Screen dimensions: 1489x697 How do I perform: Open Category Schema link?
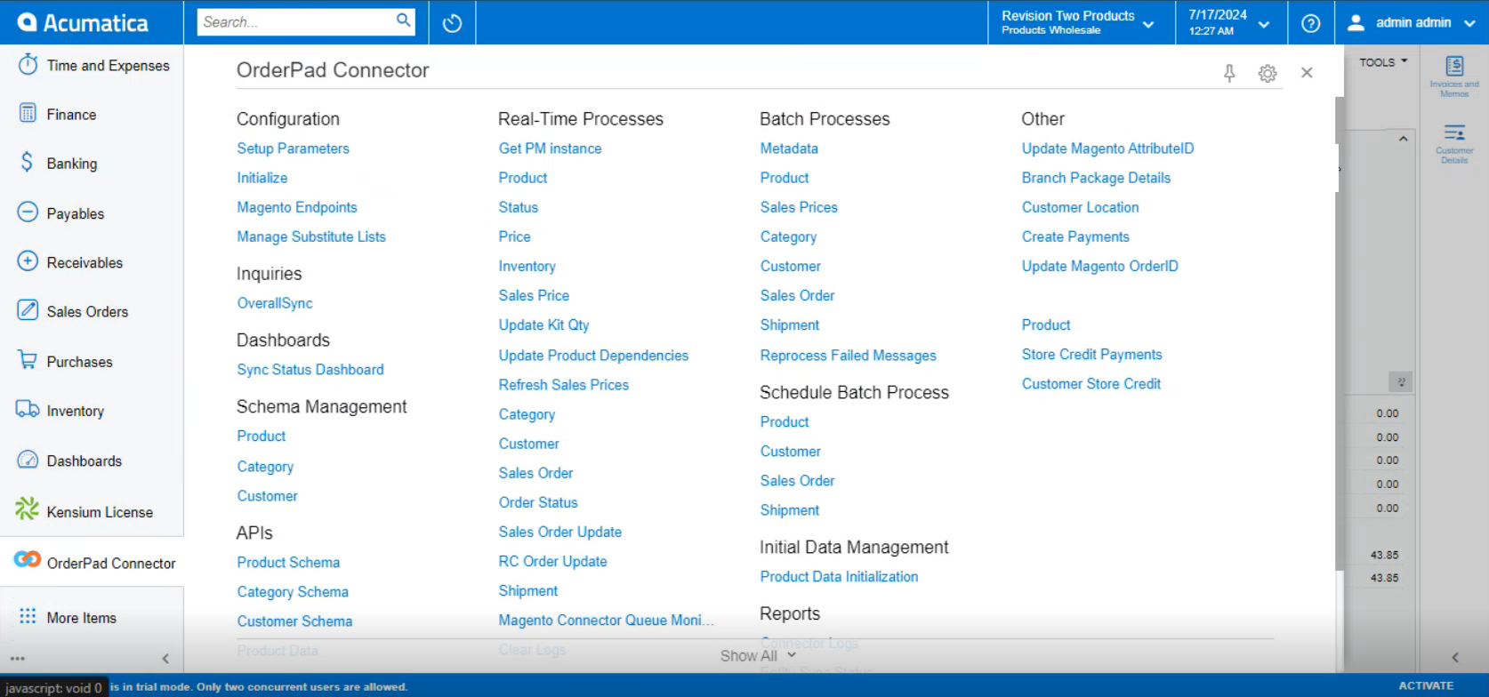[x=293, y=592]
